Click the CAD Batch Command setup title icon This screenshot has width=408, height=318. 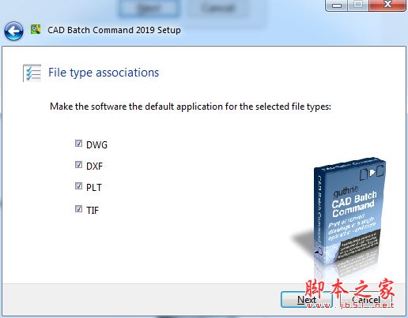click(36, 29)
